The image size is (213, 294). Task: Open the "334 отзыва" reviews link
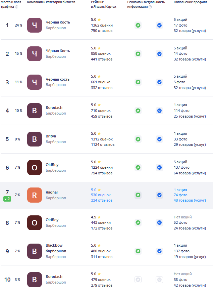(x=102, y=200)
